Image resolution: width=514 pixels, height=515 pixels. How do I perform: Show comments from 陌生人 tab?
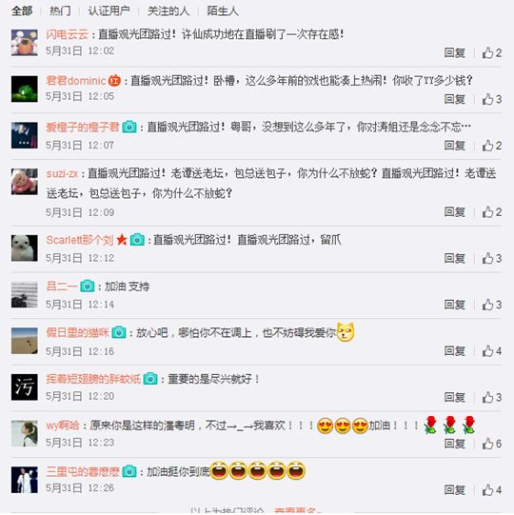coord(223,11)
